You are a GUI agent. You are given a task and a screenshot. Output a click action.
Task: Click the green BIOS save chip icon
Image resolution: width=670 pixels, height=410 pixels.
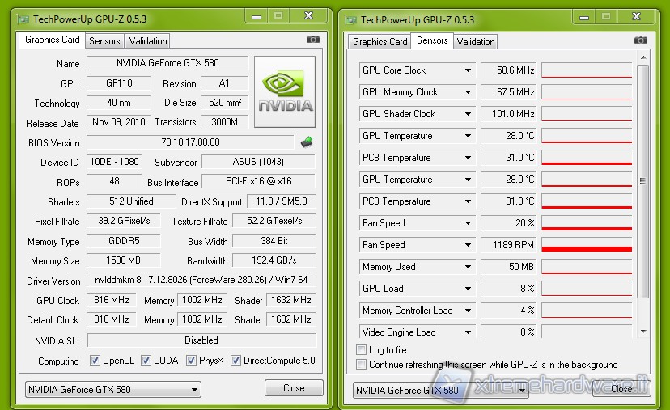click(x=307, y=142)
